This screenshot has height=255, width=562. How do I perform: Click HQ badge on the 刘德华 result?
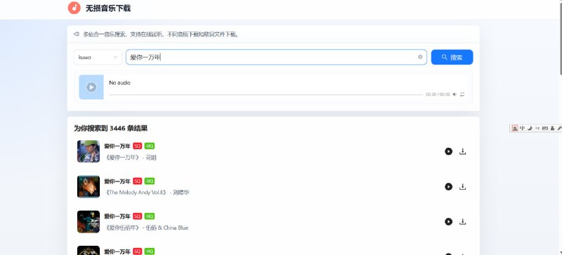click(150, 181)
